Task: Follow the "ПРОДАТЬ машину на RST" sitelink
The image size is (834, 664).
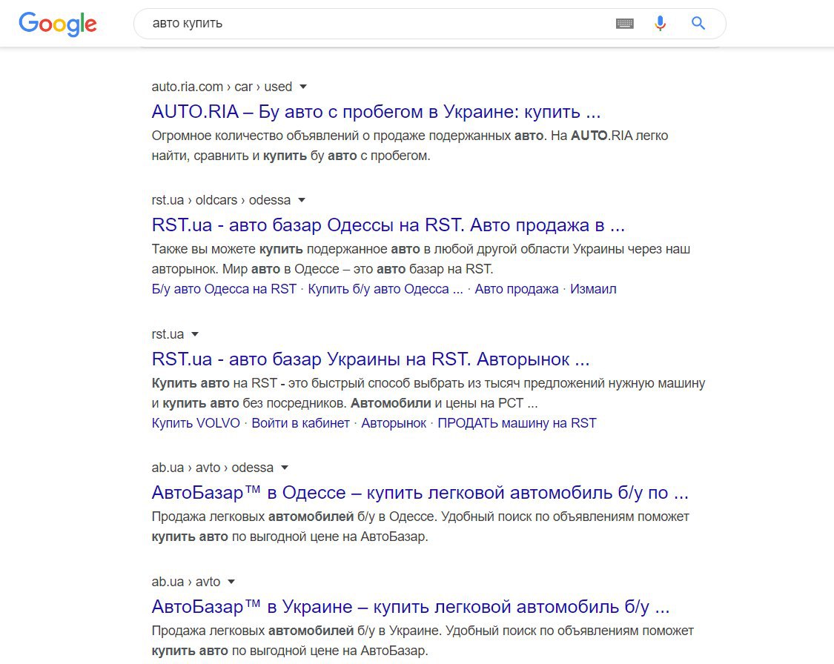Action: point(517,423)
